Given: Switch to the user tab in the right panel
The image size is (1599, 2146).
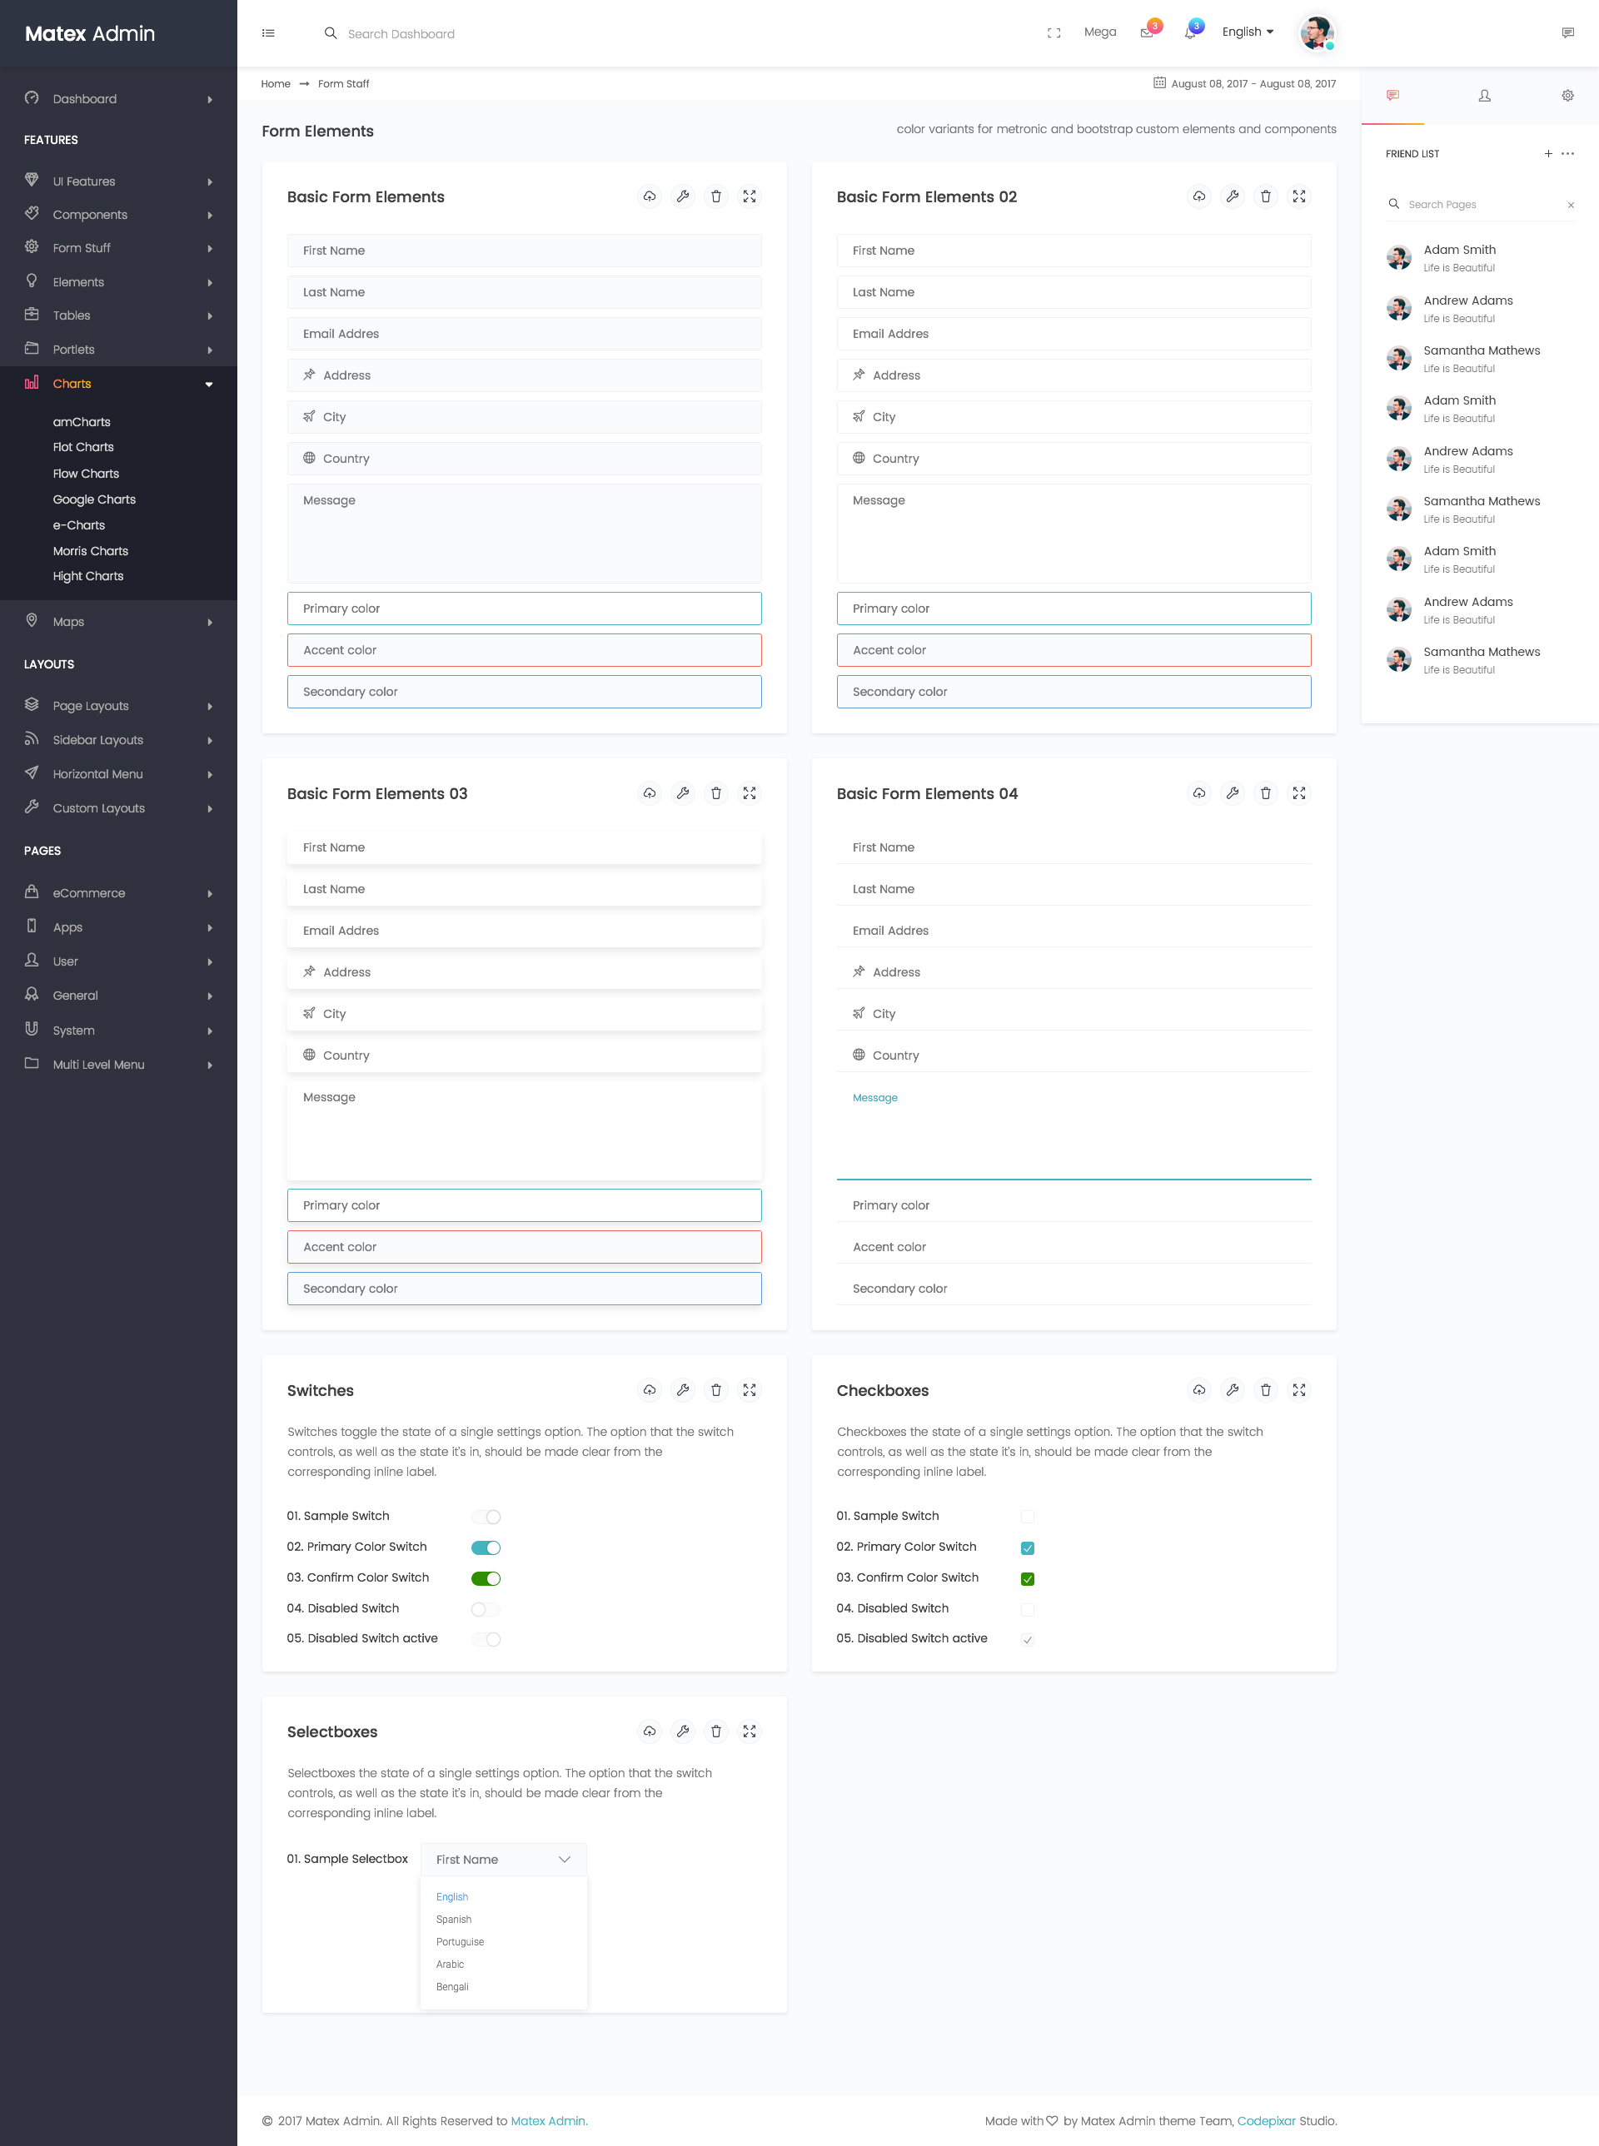Looking at the screenshot, I should tap(1484, 96).
